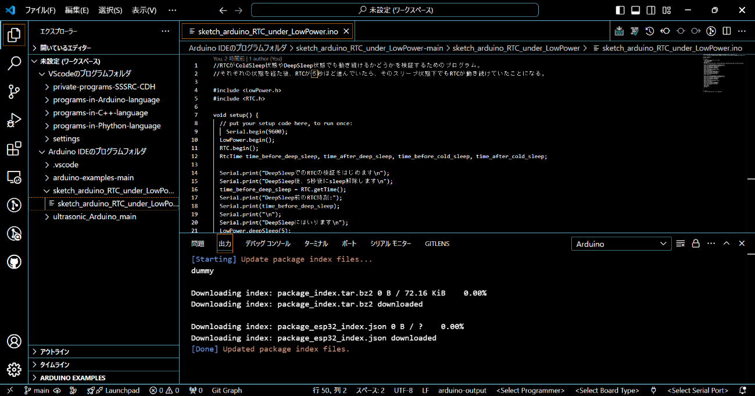Viewport: 755px width, 396px height.
Task: Switch to the デバッグ コンソール tab
Action: (x=267, y=244)
